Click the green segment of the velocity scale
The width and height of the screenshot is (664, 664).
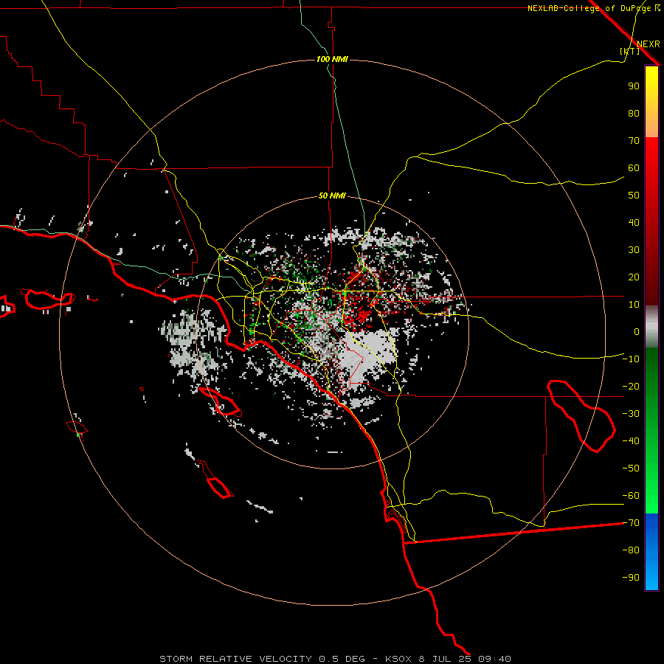pyautogui.click(x=651, y=430)
